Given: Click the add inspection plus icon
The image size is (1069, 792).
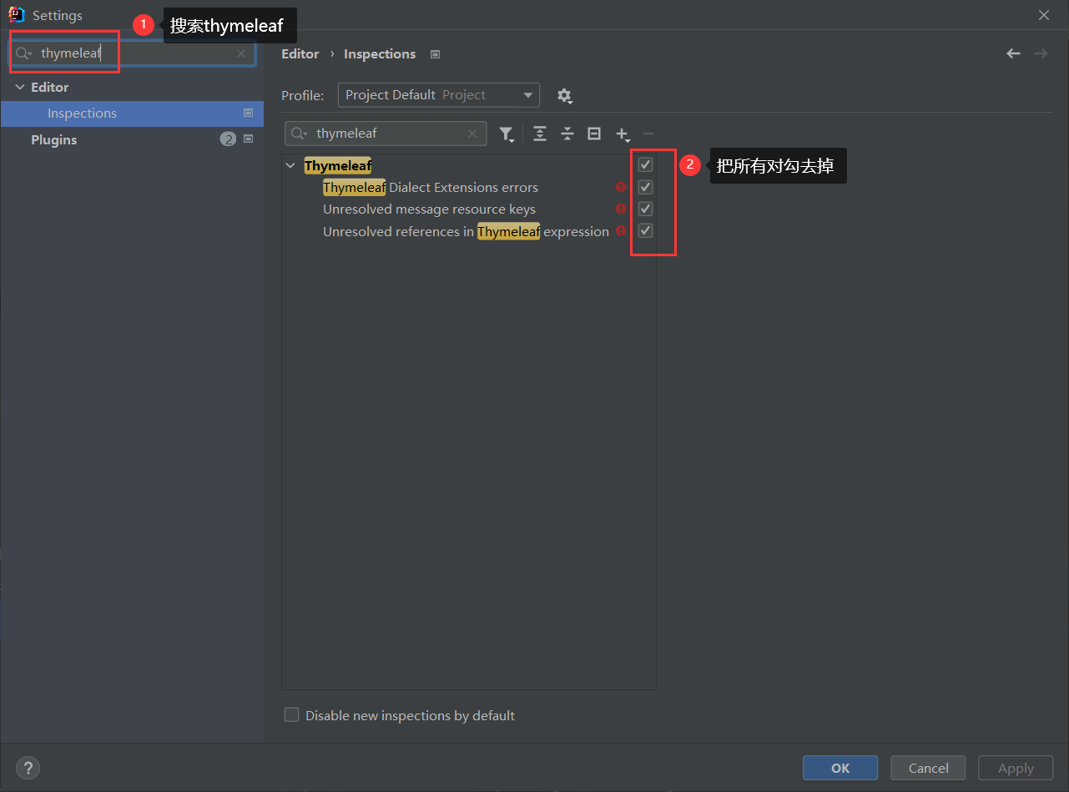Looking at the screenshot, I should (623, 134).
